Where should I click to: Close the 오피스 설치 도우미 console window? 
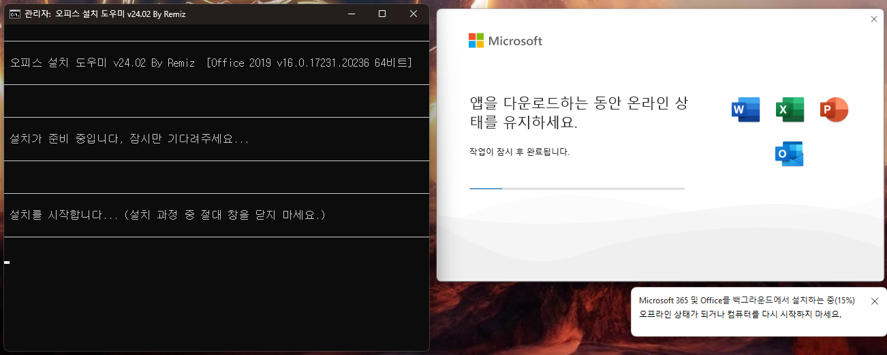coord(414,14)
